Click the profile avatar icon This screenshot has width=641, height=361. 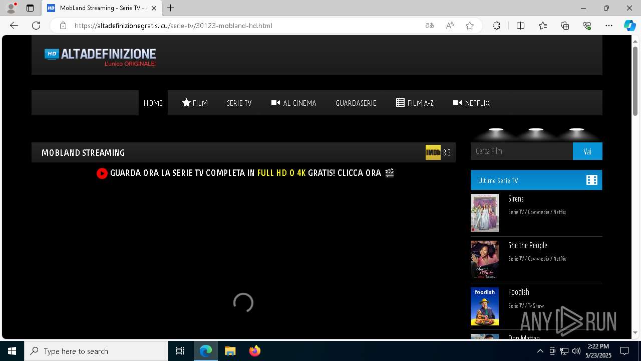coord(11,8)
